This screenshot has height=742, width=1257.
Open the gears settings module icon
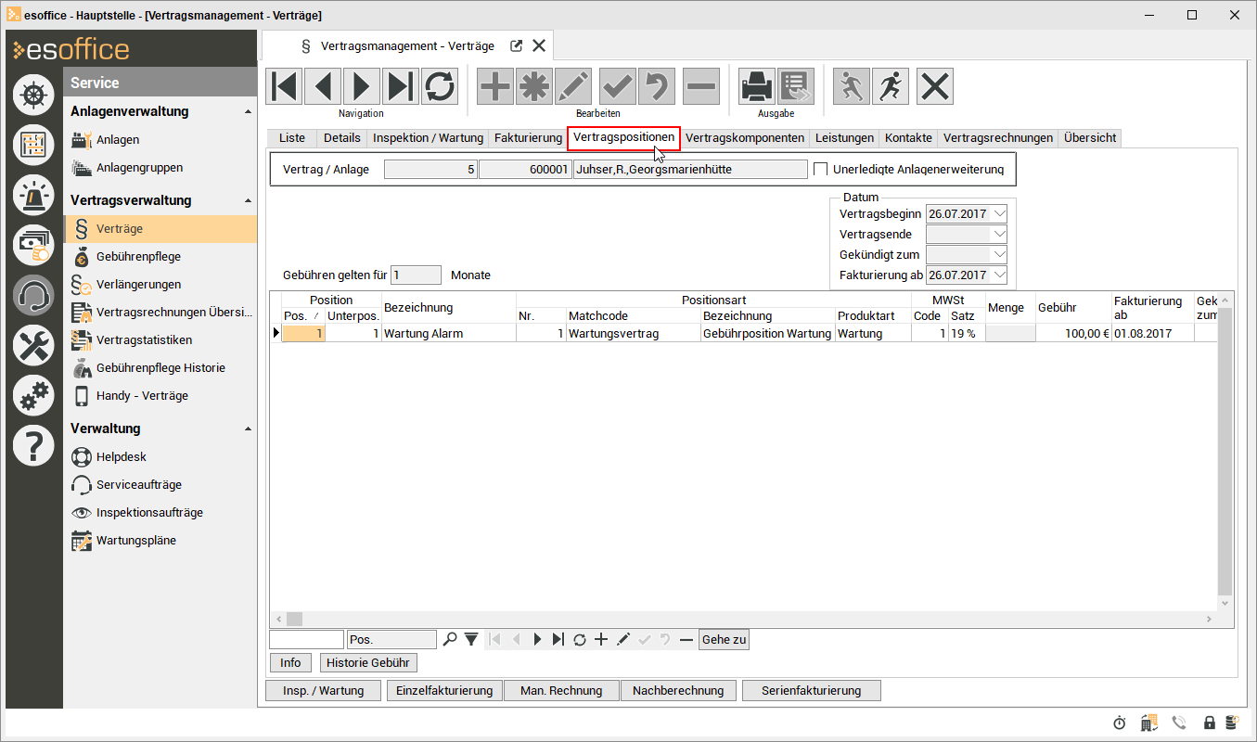[33, 396]
